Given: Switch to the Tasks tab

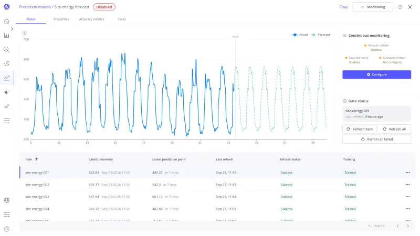Looking at the screenshot, I should (x=122, y=19).
